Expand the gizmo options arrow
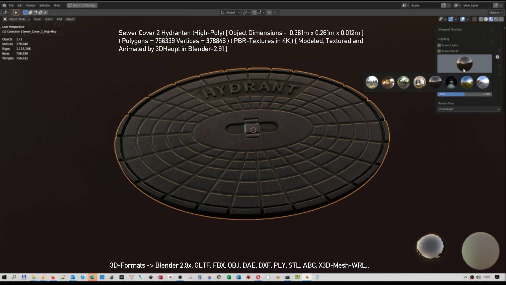Viewport: 506px width, 285px height. click(456, 19)
